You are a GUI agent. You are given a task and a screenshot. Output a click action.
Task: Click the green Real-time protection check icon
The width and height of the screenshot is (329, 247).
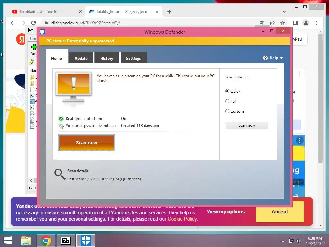pyautogui.click(x=61, y=119)
